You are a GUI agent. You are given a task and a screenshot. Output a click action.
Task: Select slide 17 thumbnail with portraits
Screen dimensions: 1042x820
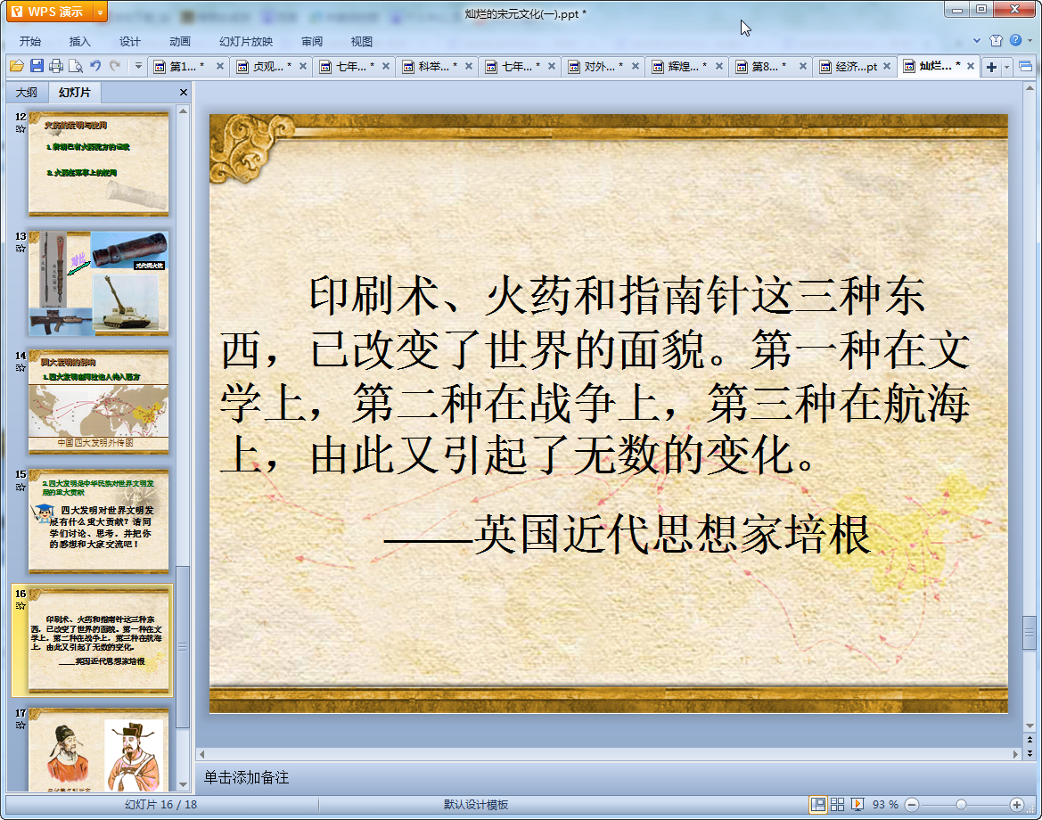98,750
